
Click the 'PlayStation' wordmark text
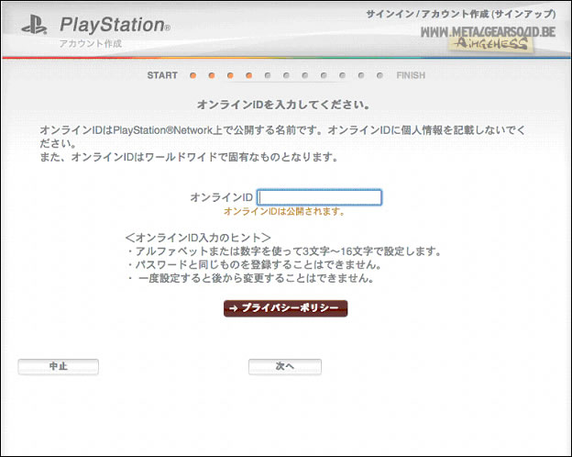coord(115,25)
